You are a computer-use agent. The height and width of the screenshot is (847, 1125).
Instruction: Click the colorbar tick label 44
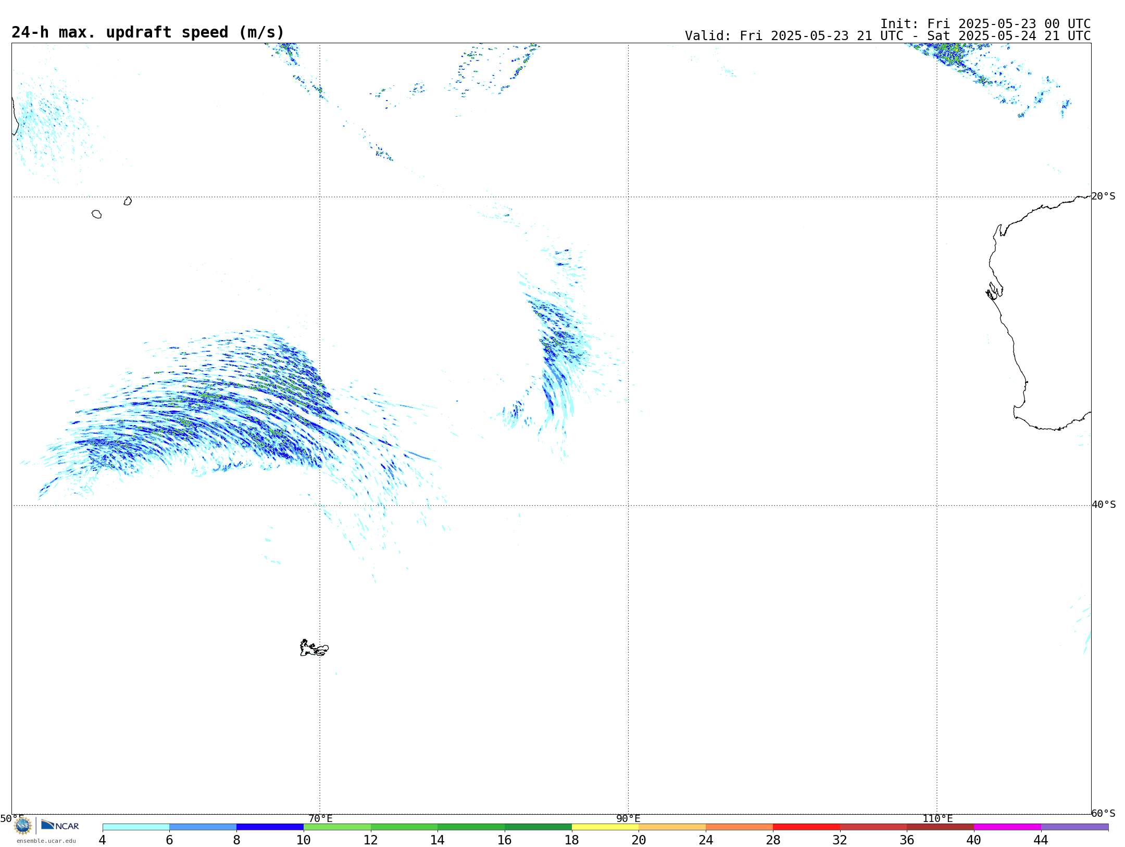click(x=1041, y=840)
